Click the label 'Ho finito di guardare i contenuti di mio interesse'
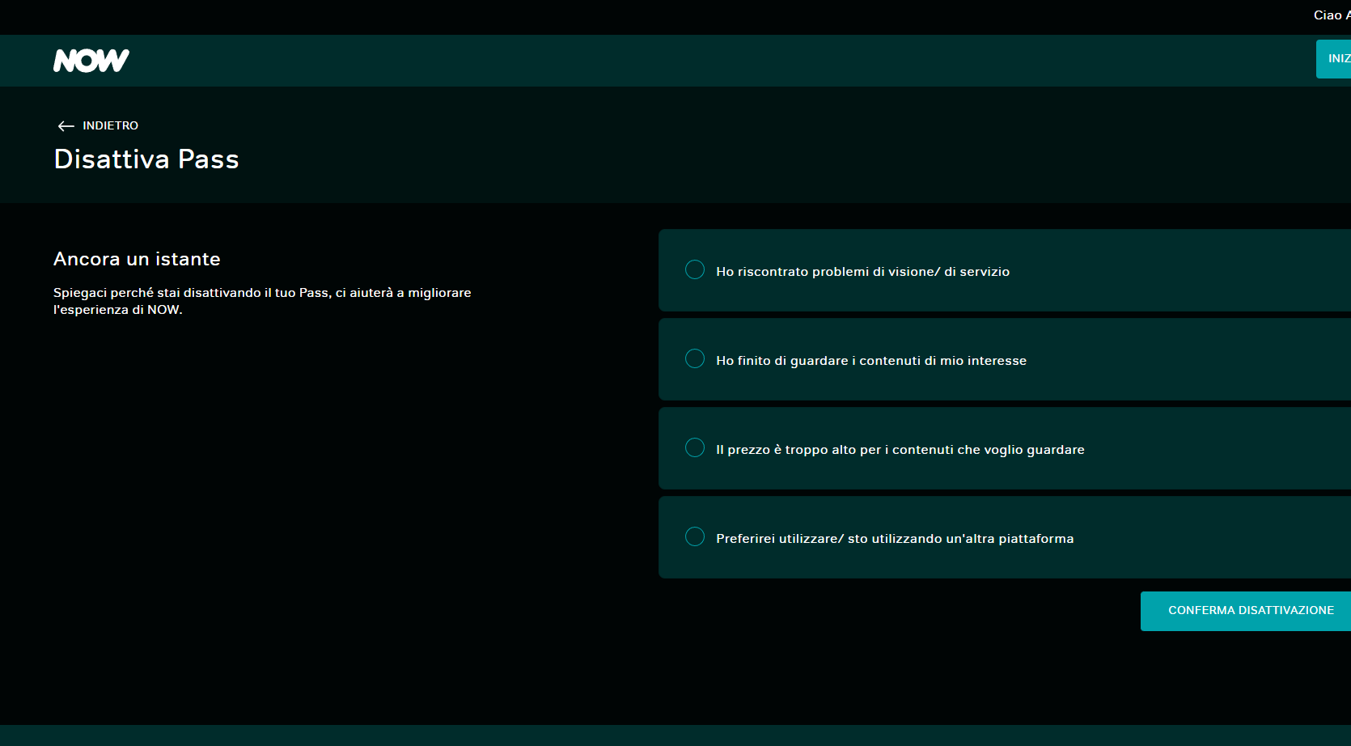The height and width of the screenshot is (746, 1351). 871,361
